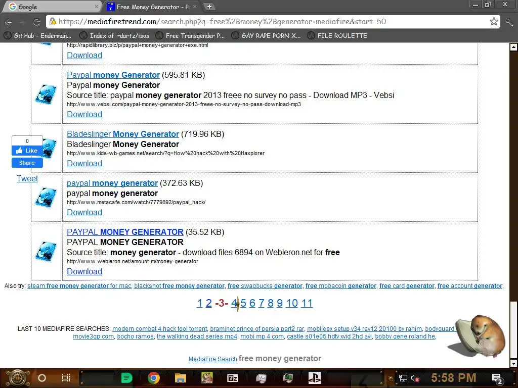The height and width of the screenshot is (388, 518).
Task: Go to results page 10
Action: [292, 303]
